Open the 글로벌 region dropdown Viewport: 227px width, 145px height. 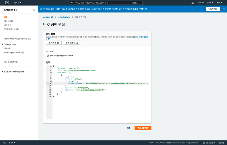tap(210, 3)
